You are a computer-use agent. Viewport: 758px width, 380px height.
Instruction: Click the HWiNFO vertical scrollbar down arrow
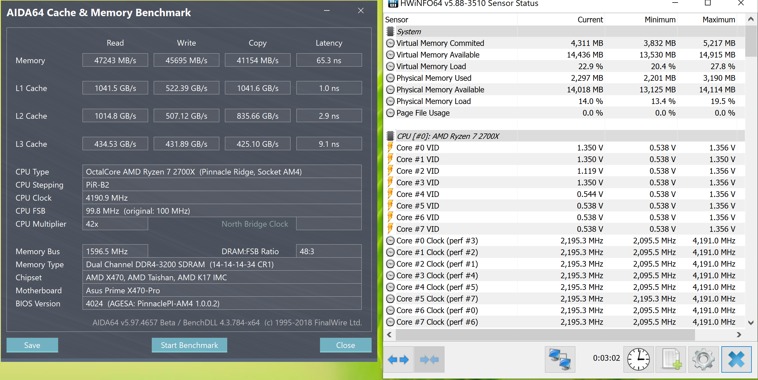pyautogui.click(x=751, y=323)
